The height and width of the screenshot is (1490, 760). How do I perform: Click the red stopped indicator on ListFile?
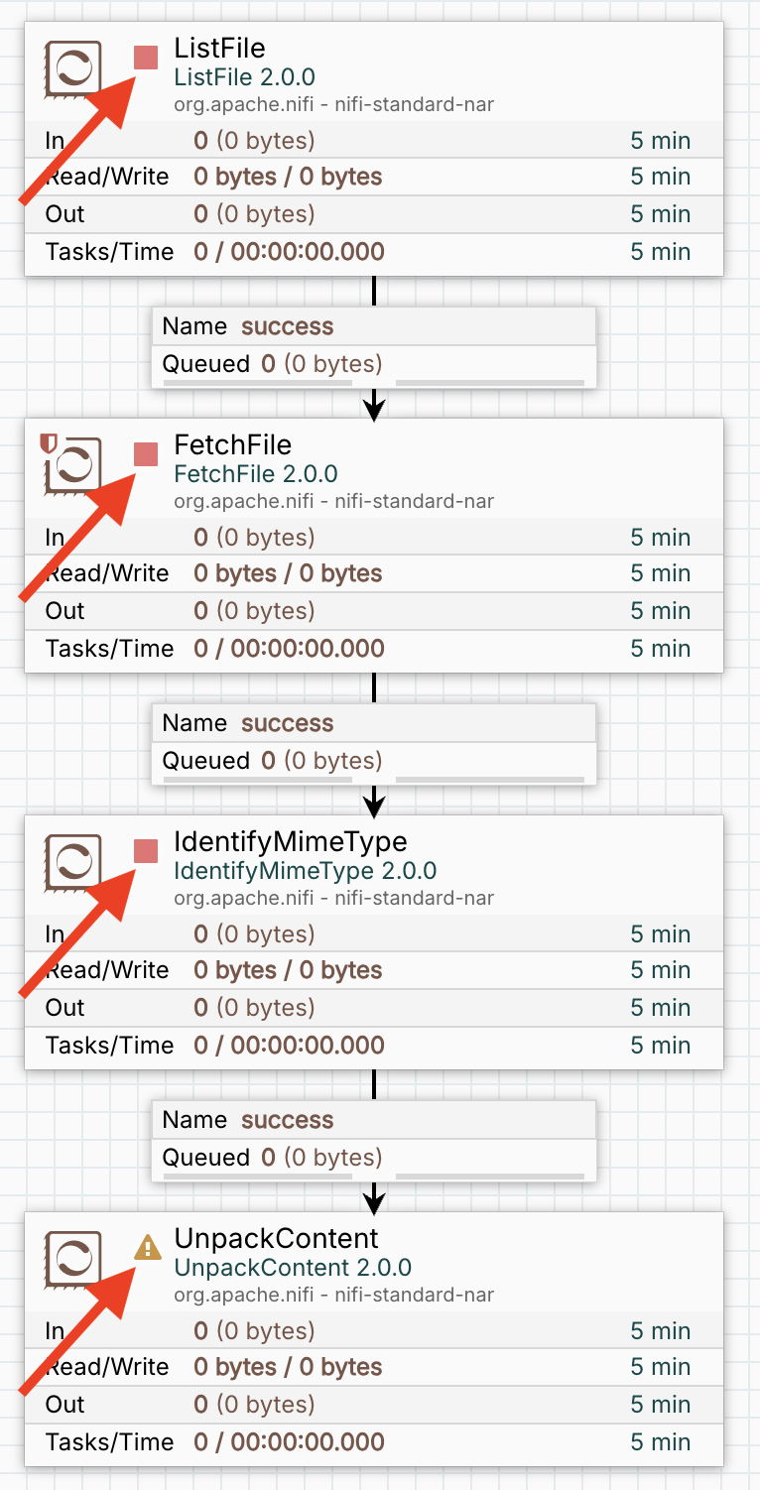coord(146,58)
